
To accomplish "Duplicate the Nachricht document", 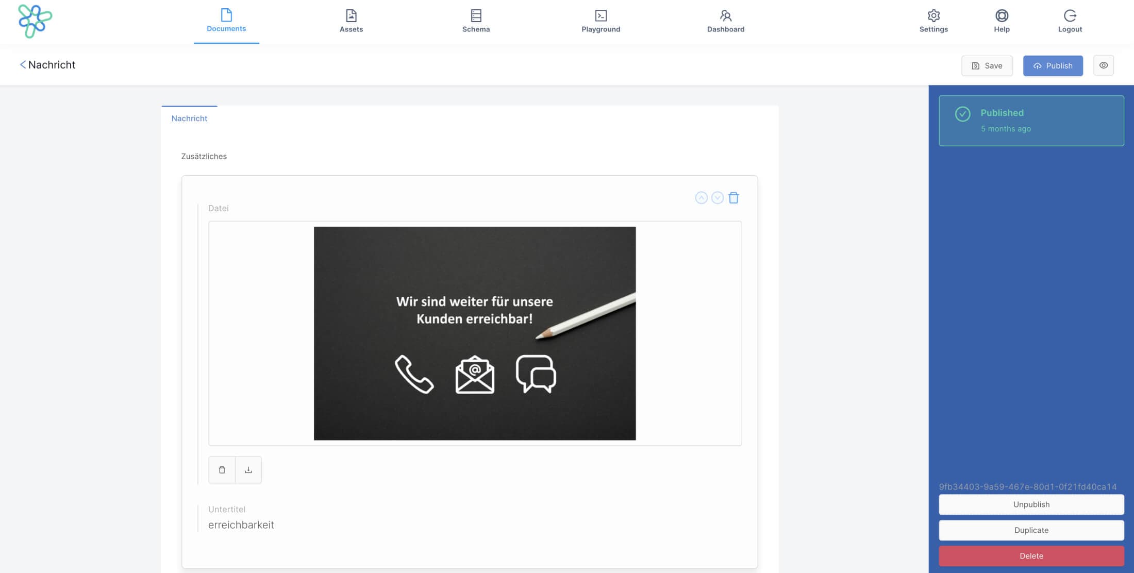I will click(x=1031, y=530).
